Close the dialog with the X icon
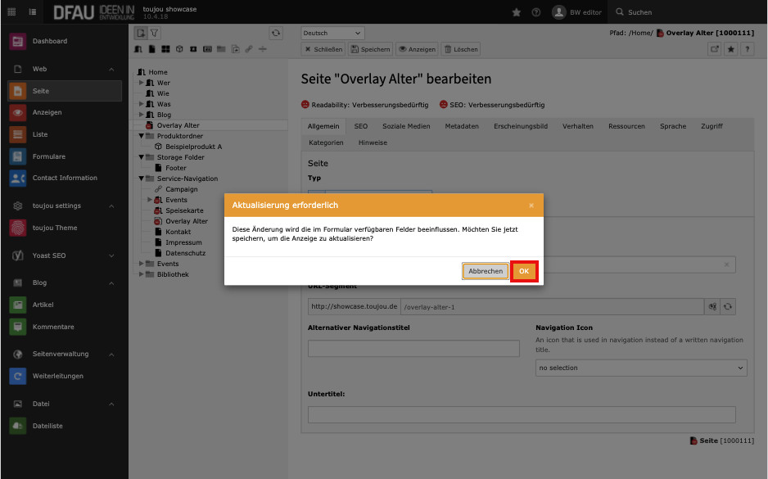The image size is (768, 479). pos(531,206)
